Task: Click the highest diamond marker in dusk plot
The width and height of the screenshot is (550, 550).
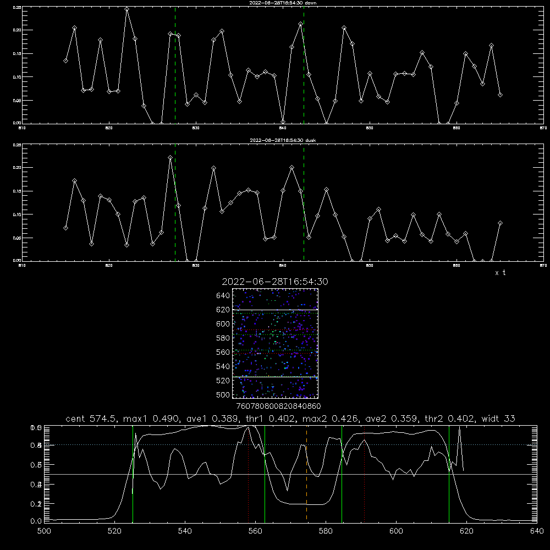Action: [170, 158]
